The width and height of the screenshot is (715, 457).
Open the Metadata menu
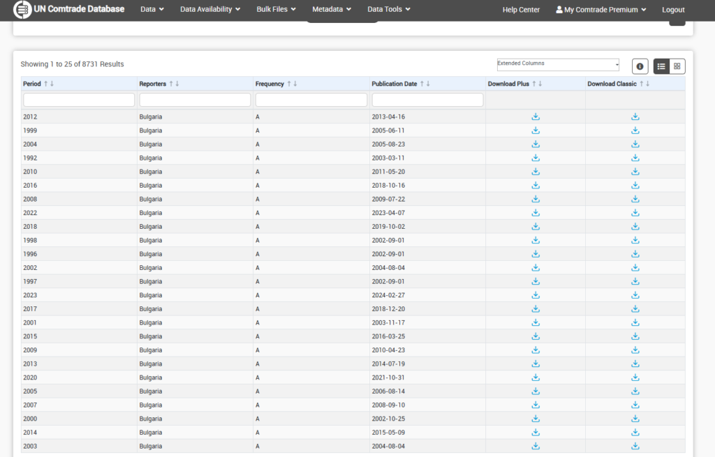click(x=332, y=10)
